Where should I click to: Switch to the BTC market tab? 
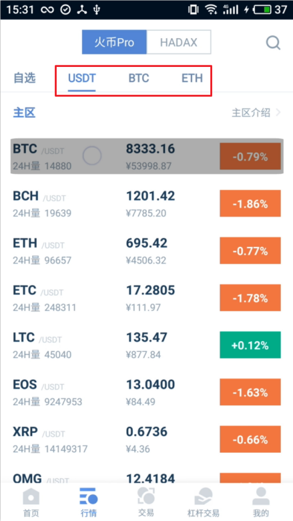coord(139,78)
